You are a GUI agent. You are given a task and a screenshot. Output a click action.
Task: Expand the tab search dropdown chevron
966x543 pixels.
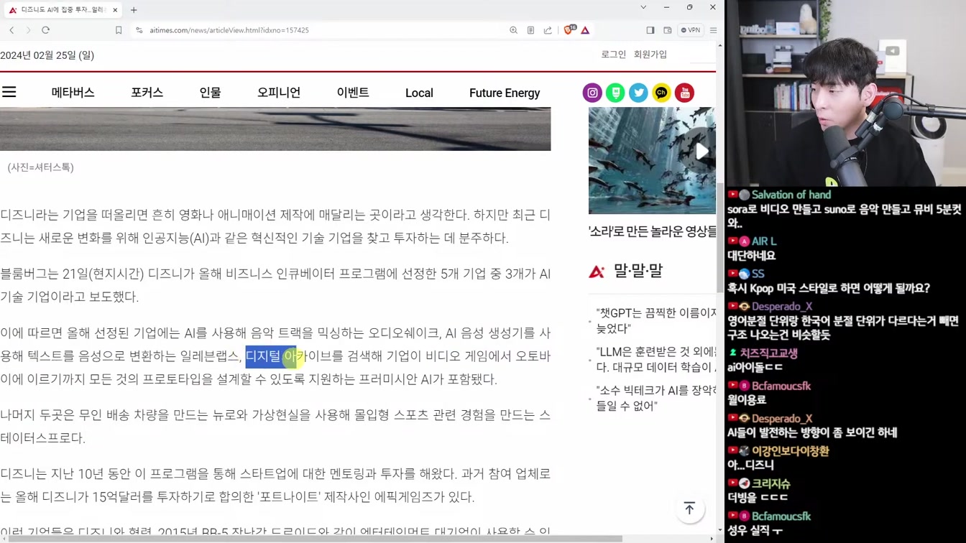point(643,7)
